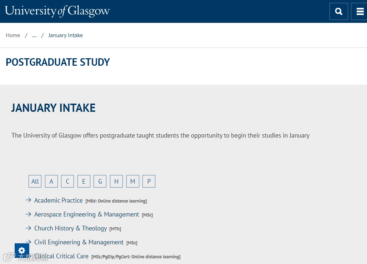This screenshot has width=367, height=264.
Task: Click the POSTGRADUATE STUDY heading
Action: [58, 62]
